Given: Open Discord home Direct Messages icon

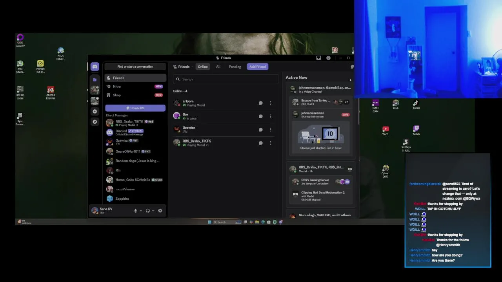Looking at the screenshot, I should pos(95,67).
